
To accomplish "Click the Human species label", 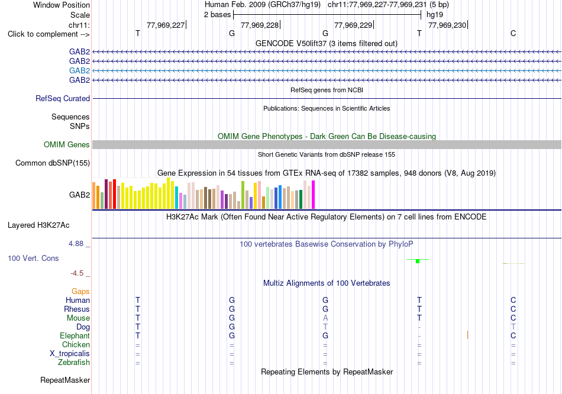I will [x=77, y=301].
